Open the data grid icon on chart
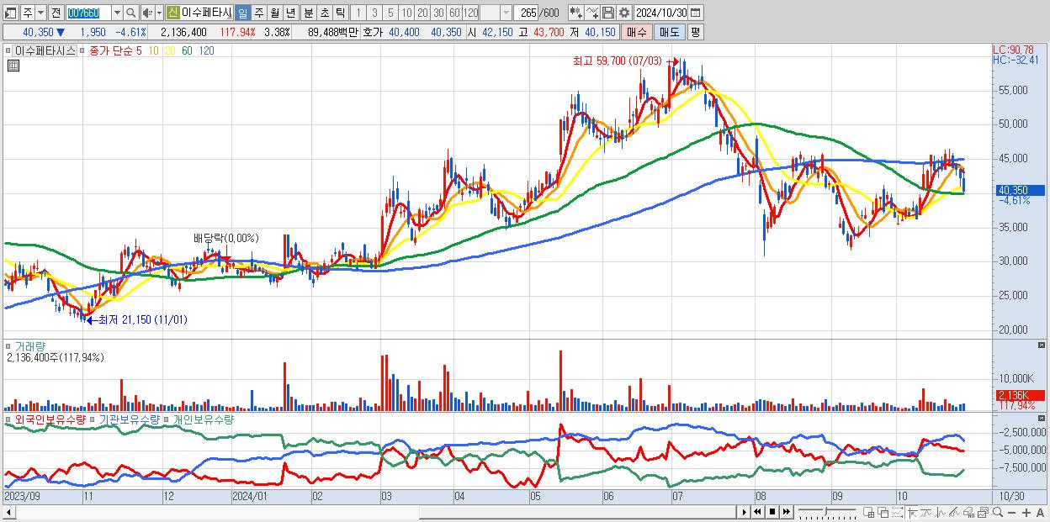 pos(13,65)
